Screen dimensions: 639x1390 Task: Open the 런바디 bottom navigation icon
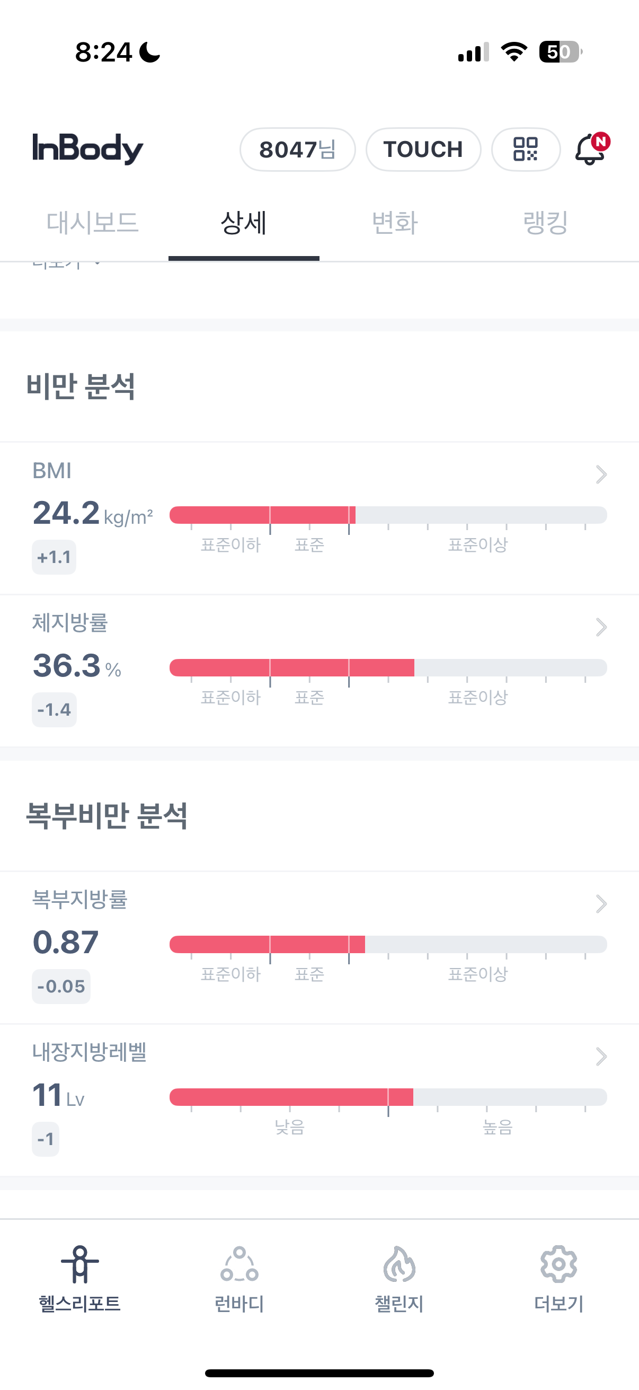tap(239, 1264)
